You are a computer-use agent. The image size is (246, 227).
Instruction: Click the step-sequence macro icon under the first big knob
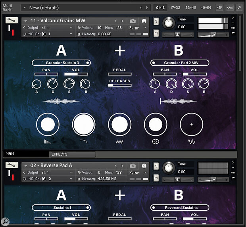pyautogui.click(x=48, y=142)
